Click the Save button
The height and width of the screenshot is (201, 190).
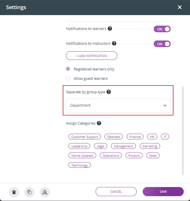tap(163, 192)
